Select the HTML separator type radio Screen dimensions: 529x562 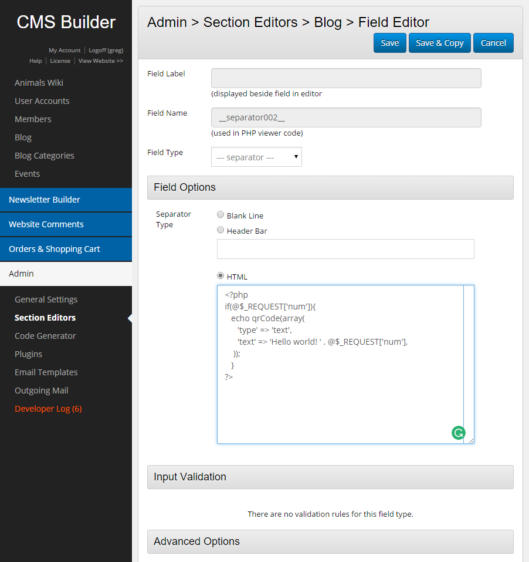(x=221, y=276)
